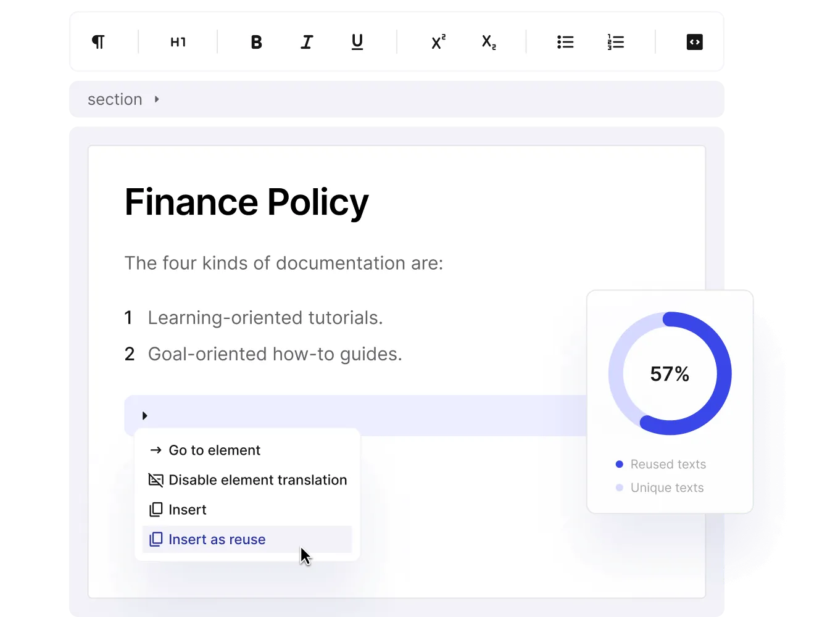Toggle bold formatting
Viewport: 822px width, 617px height.
tap(257, 42)
